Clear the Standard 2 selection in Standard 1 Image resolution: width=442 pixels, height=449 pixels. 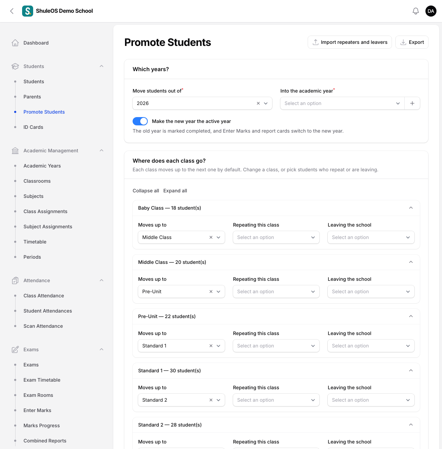click(x=211, y=400)
